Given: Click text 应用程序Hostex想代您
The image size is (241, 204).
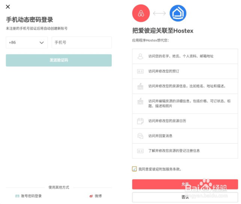Looking at the screenshot, I should coord(150,41).
